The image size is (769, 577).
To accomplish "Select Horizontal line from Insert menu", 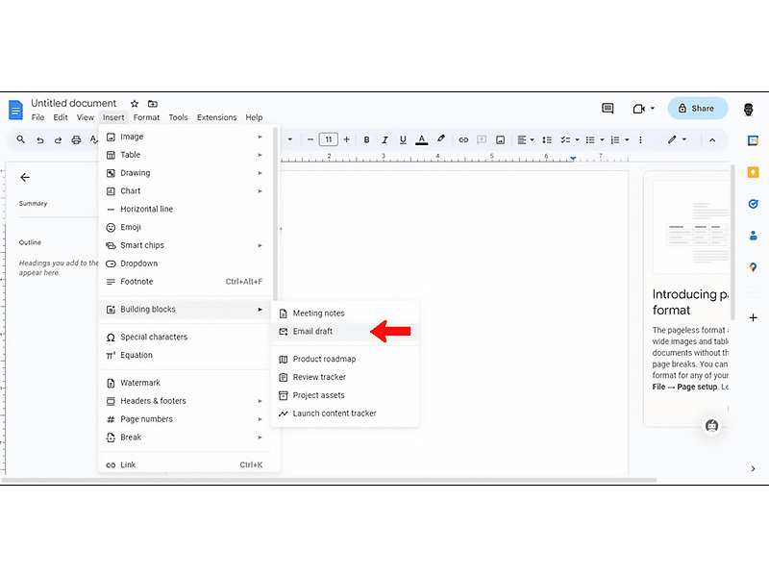I will click(186, 209).
